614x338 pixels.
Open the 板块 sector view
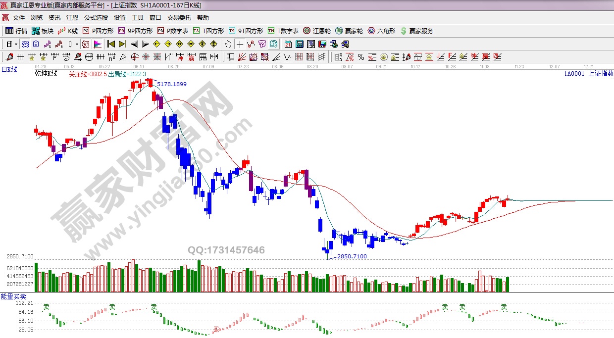coord(43,31)
